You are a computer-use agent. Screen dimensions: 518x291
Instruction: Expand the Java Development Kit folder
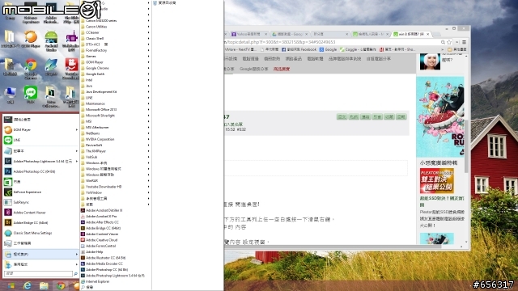pos(115,92)
